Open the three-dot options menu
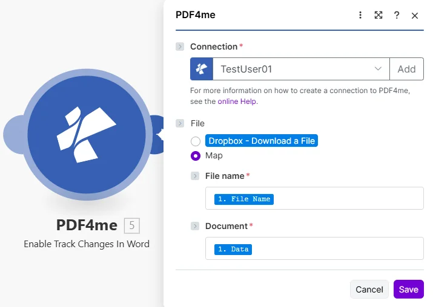 [x=360, y=15]
